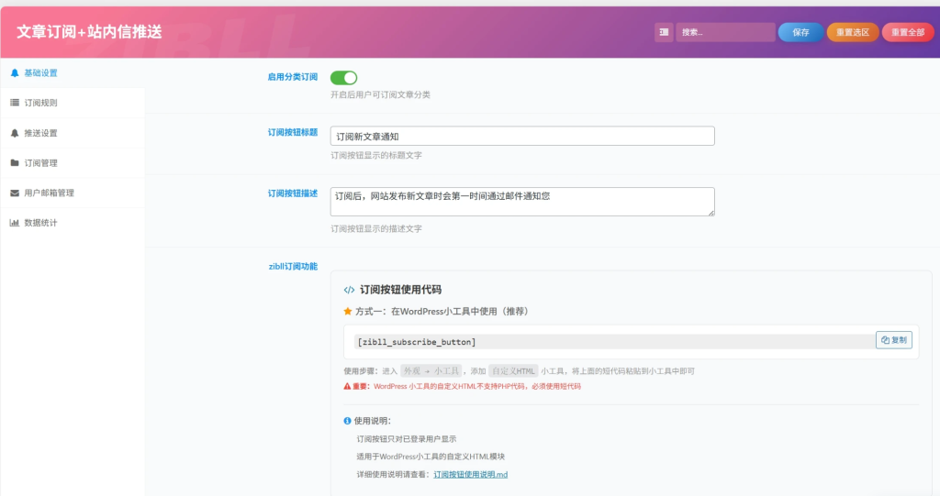Click the bar chart icon beside 数据统计
The width and height of the screenshot is (940, 496).
tap(15, 223)
